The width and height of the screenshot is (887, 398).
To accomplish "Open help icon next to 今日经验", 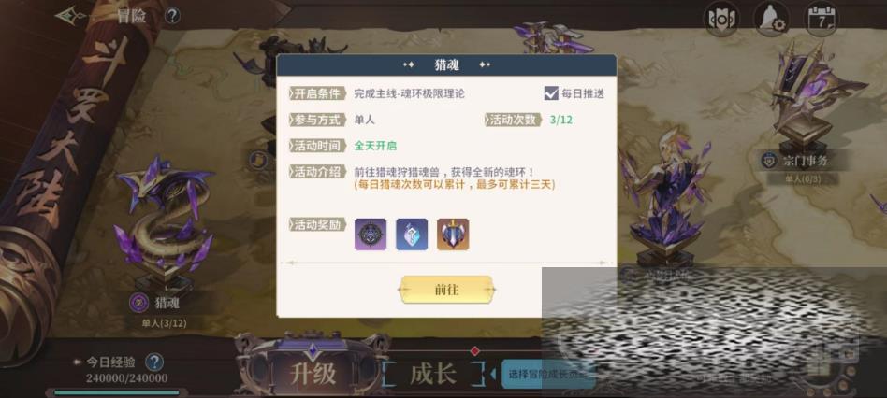I will pyautogui.click(x=153, y=362).
